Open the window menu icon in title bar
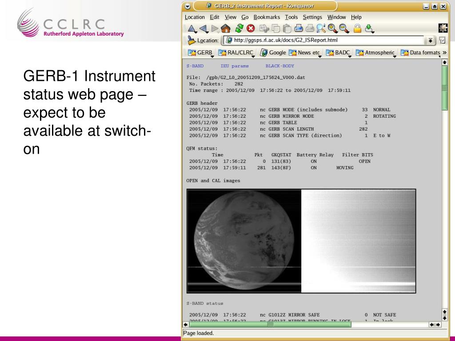455x341 pixels. coord(188,6)
